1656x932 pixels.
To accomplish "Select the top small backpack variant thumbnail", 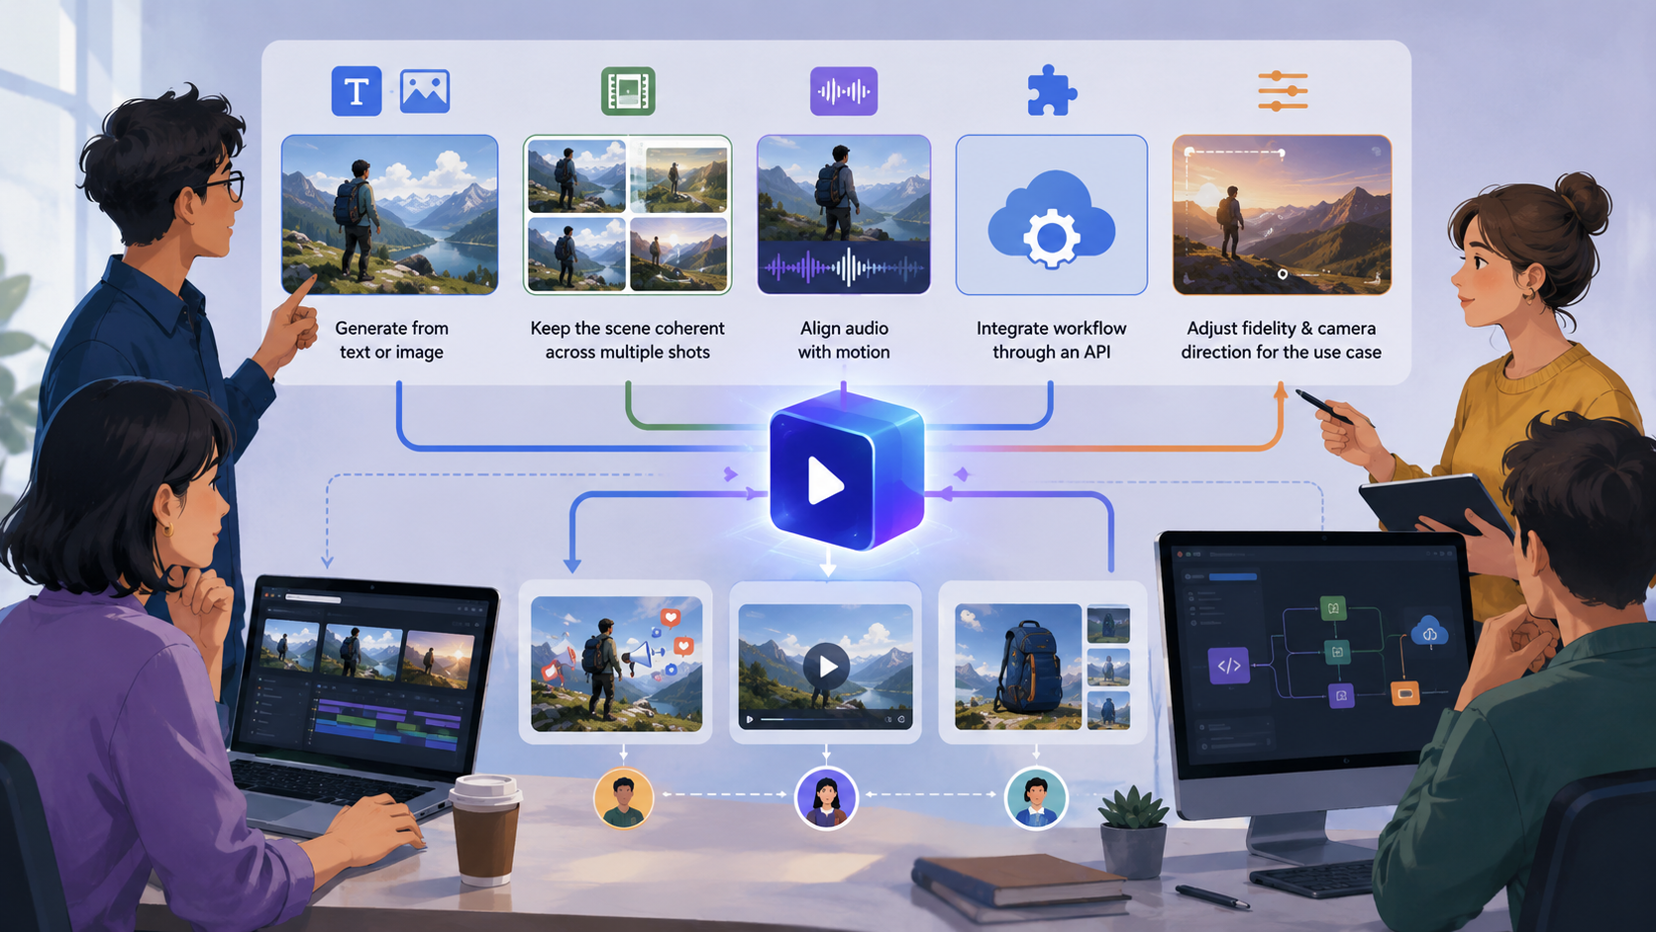I will 1108,624.
